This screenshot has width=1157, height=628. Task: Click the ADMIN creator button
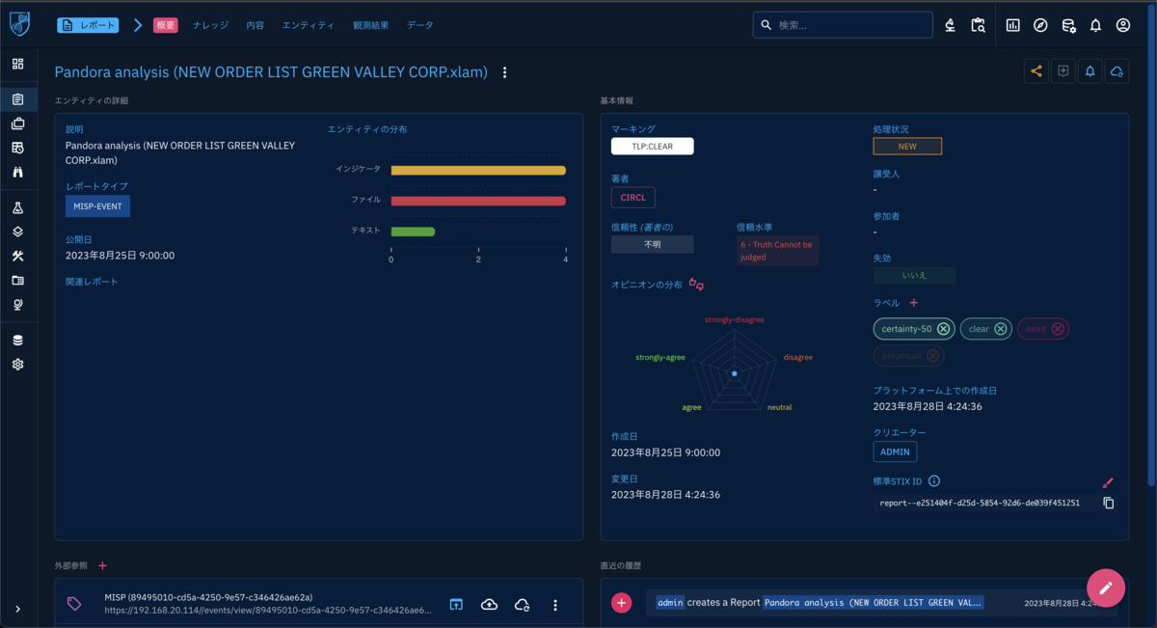point(895,451)
